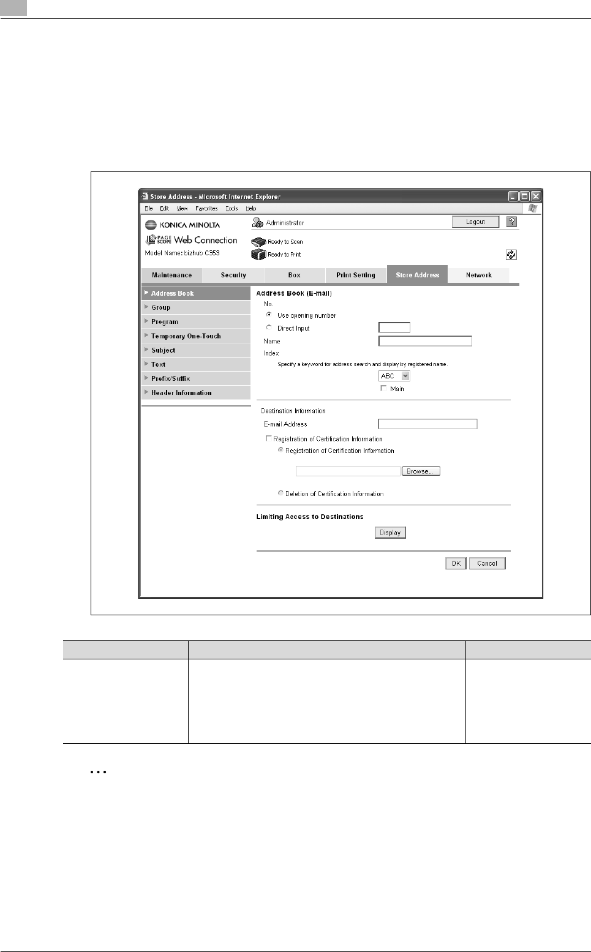The width and height of the screenshot is (591, 952).
Task: Check Registration of Certification Information checkbox
Action: (x=268, y=438)
